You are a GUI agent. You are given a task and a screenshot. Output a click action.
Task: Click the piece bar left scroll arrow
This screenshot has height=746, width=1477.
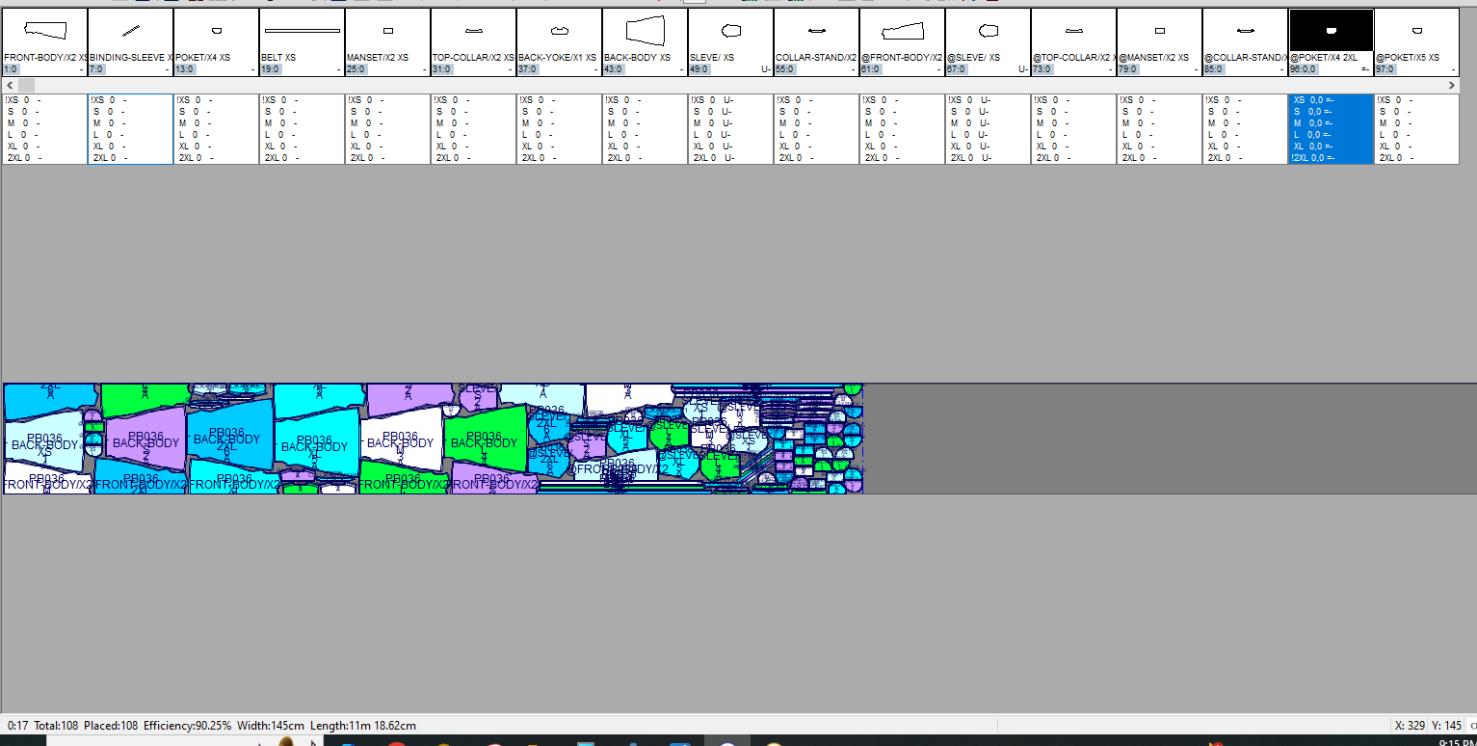10,86
